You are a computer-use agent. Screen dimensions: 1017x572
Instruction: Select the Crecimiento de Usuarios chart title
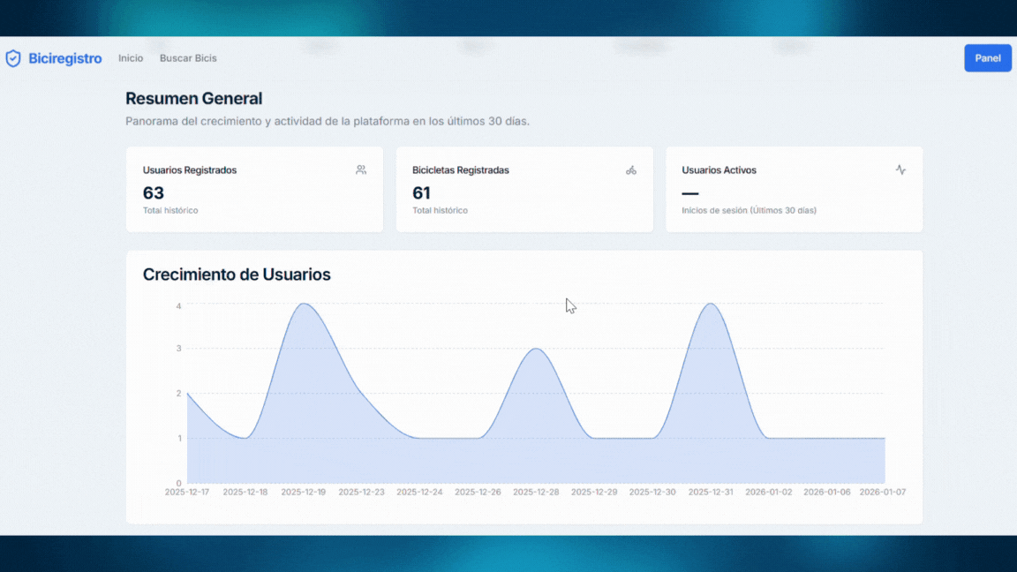(237, 275)
